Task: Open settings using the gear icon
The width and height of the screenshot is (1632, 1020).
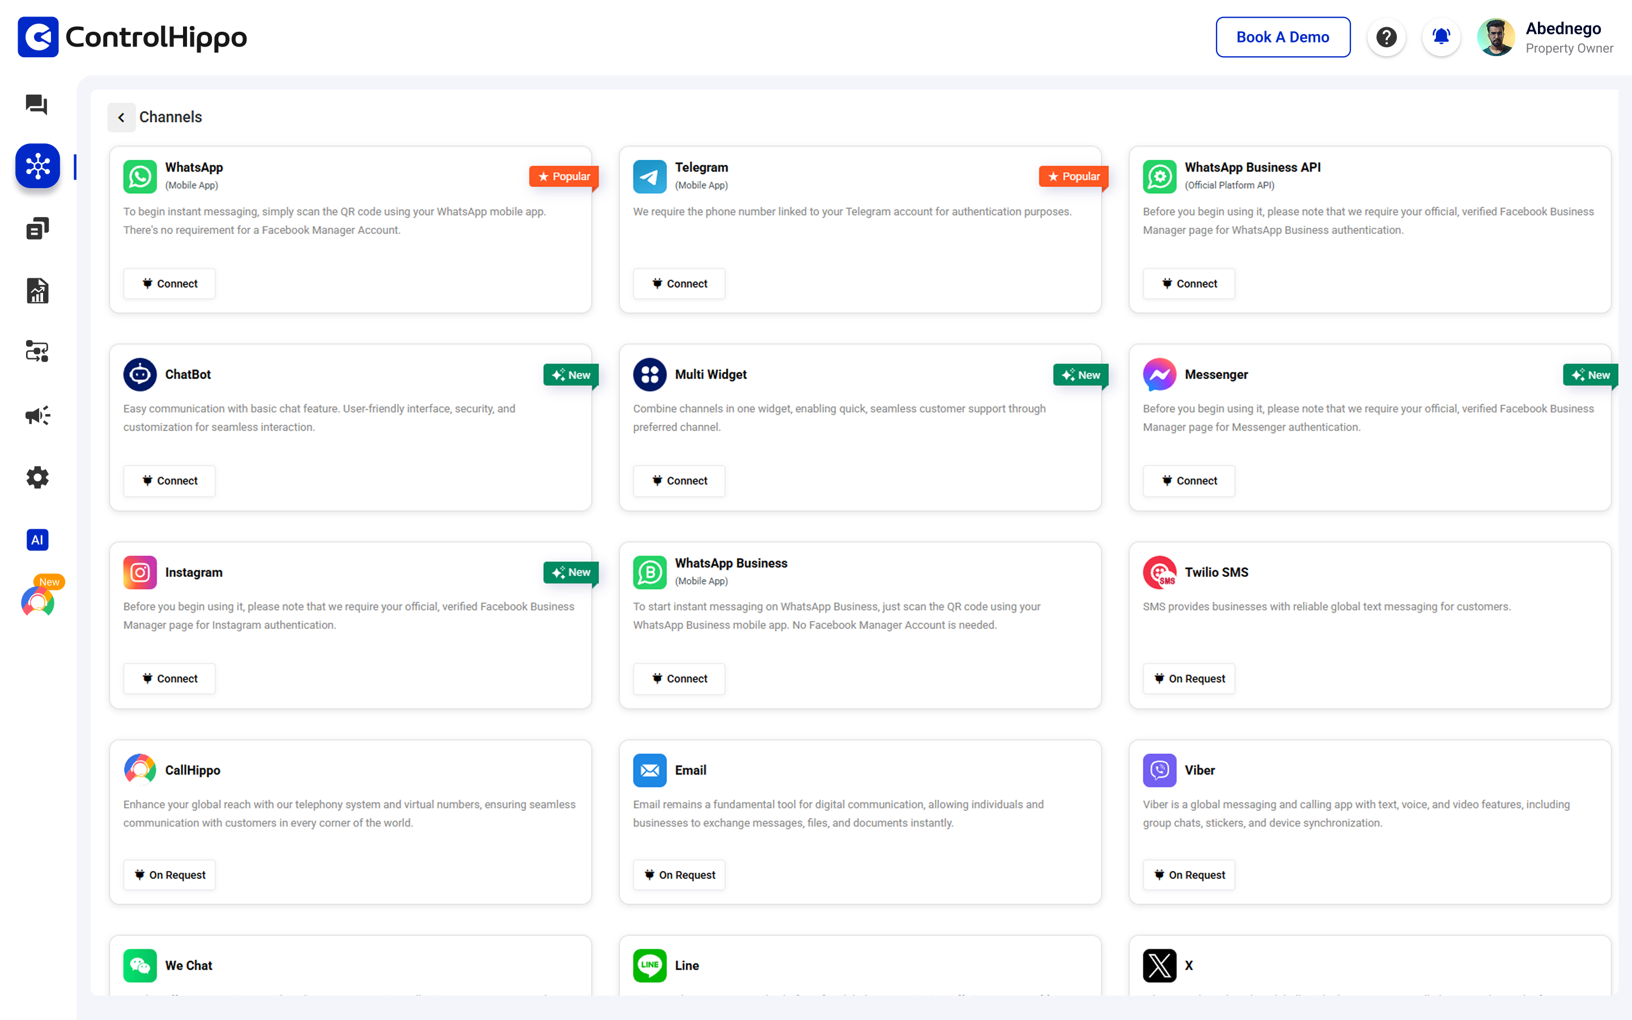Action: pyautogui.click(x=37, y=478)
